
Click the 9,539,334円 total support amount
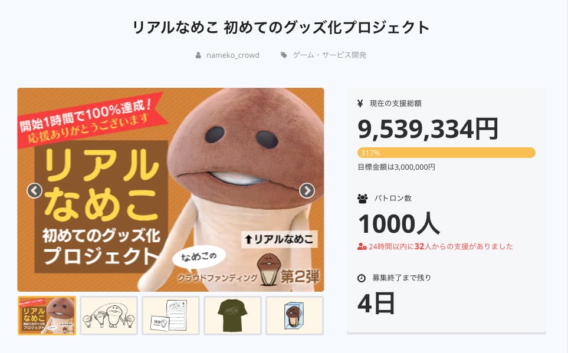click(x=428, y=129)
